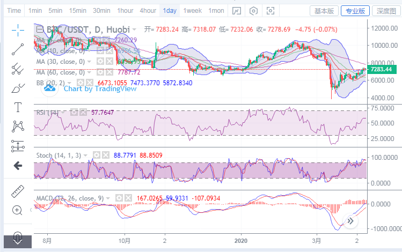
Task: Click the MA 60 value 7787.72
Action: tap(129, 72)
